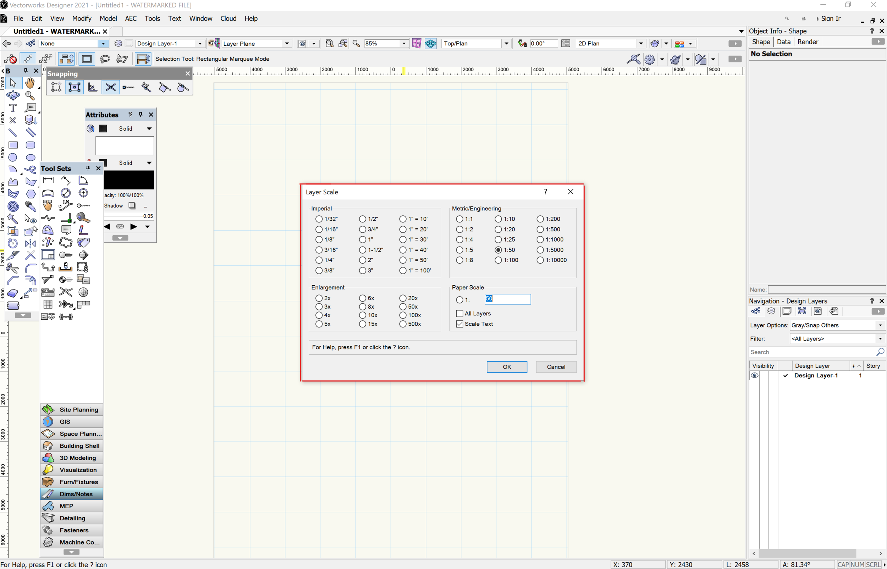Viewport: 887px width, 569px height.
Task: Select the Pan tool in the Basic palette
Action: [x=30, y=83]
